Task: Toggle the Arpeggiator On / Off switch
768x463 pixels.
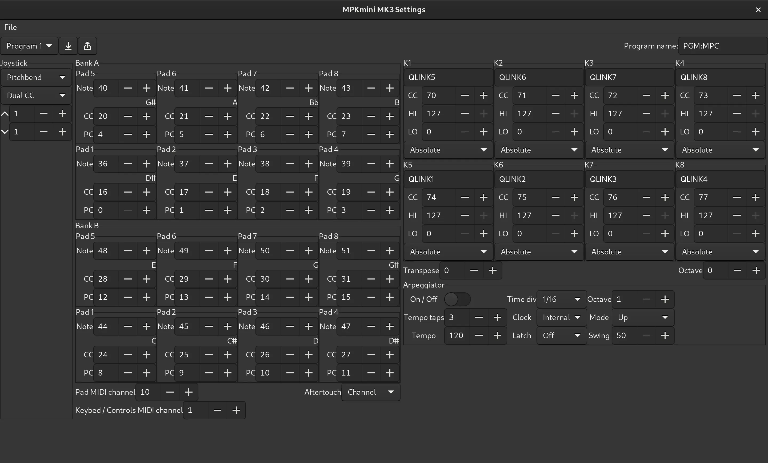Action: [x=457, y=299]
